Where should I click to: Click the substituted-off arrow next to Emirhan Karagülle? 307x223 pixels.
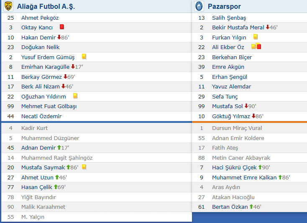click(73, 67)
